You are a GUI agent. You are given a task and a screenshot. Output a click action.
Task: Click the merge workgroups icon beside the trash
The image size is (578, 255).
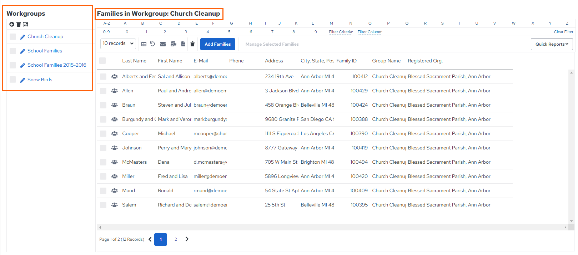click(26, 24)
